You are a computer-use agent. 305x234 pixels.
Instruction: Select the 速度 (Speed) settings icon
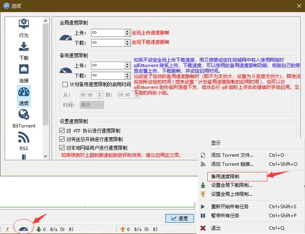pyautogui.click(x=24, y=92)
